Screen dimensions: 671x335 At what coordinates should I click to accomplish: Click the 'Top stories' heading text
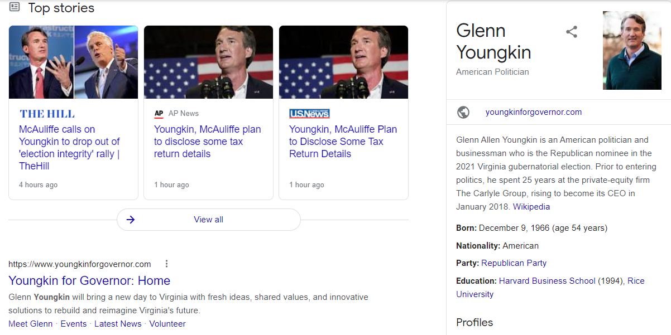61,8
